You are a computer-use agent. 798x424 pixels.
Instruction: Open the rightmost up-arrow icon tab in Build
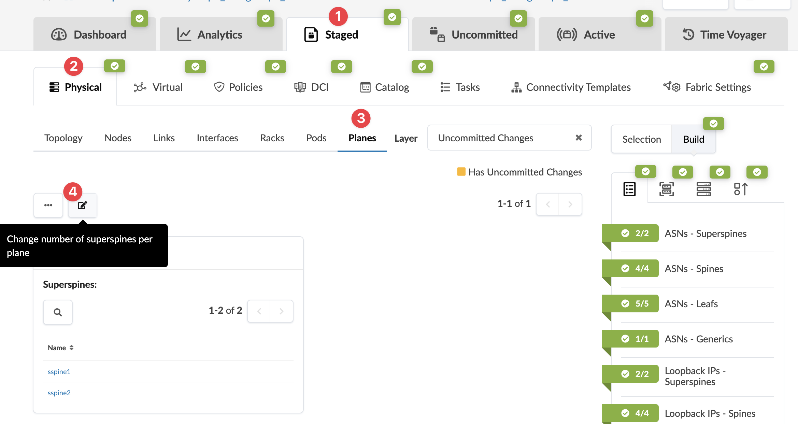(x=740, y=189)
